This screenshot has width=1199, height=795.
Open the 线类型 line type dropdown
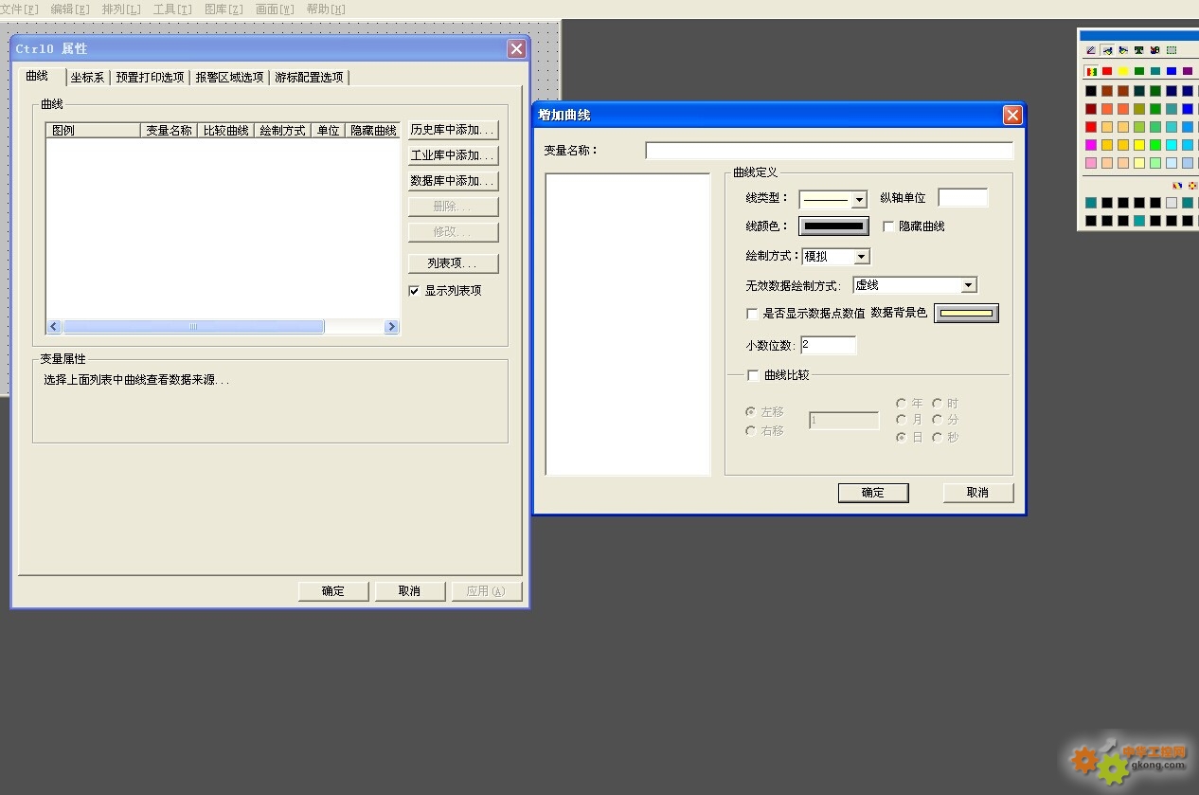click(x=858, y=200)
